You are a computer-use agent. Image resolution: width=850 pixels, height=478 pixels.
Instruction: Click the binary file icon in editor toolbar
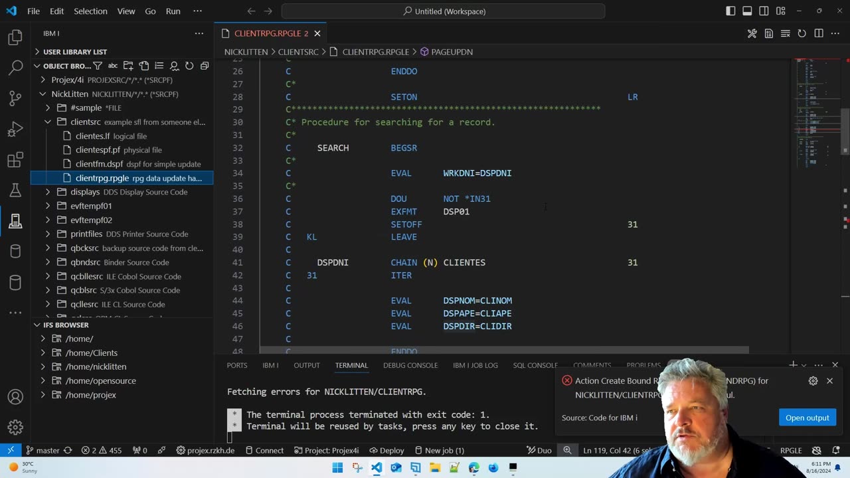768,33
